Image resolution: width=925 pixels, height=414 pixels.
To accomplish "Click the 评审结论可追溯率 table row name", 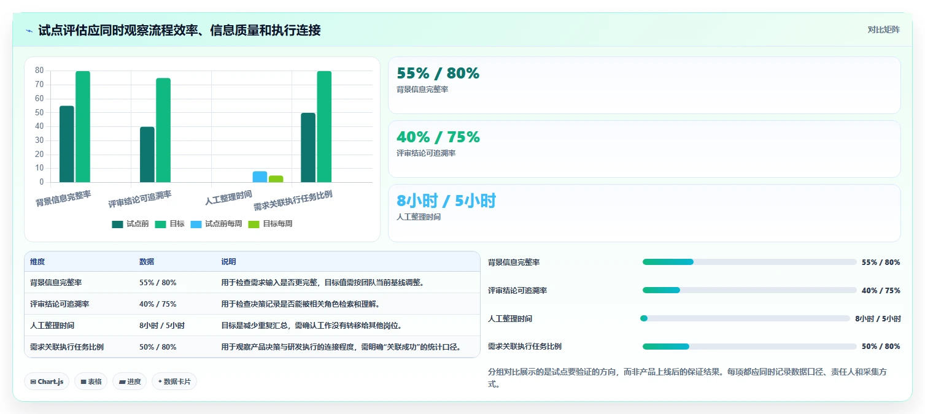I will 60,304.
